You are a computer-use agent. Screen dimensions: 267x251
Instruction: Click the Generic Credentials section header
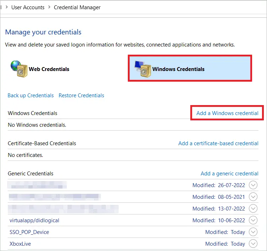(31, 174)
